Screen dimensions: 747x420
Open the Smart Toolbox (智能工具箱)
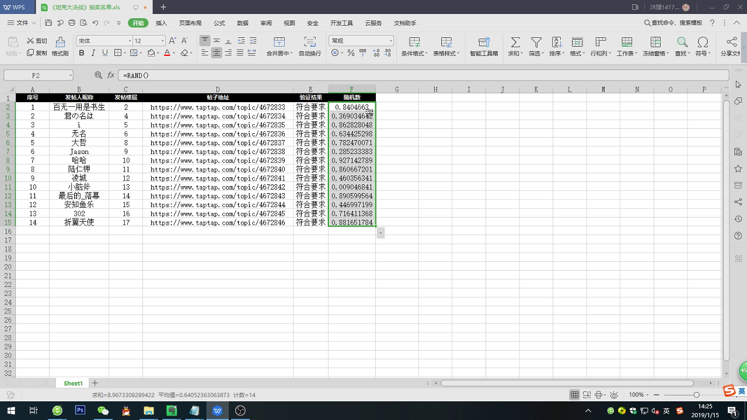[483, 43]
